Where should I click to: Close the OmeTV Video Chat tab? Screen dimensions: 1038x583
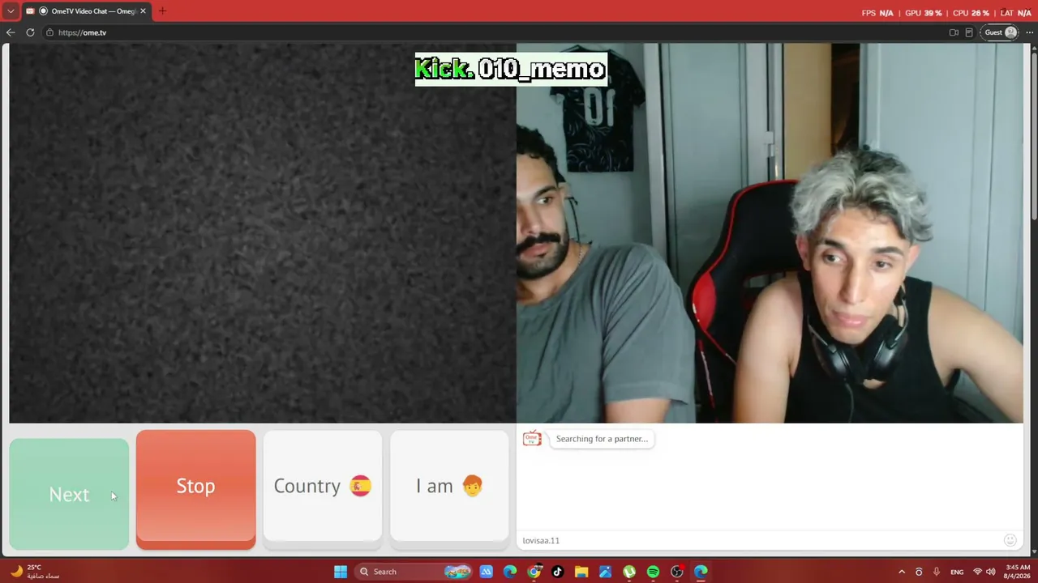143,11
